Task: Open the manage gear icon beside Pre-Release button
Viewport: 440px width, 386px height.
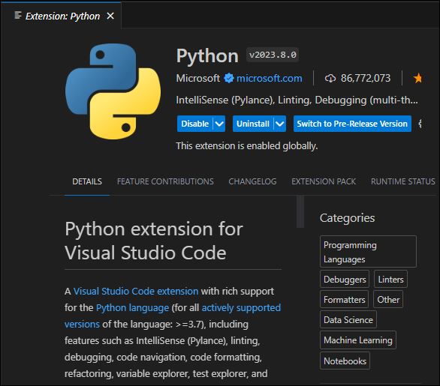Action: pyautogui.click(x=420, y=124)
